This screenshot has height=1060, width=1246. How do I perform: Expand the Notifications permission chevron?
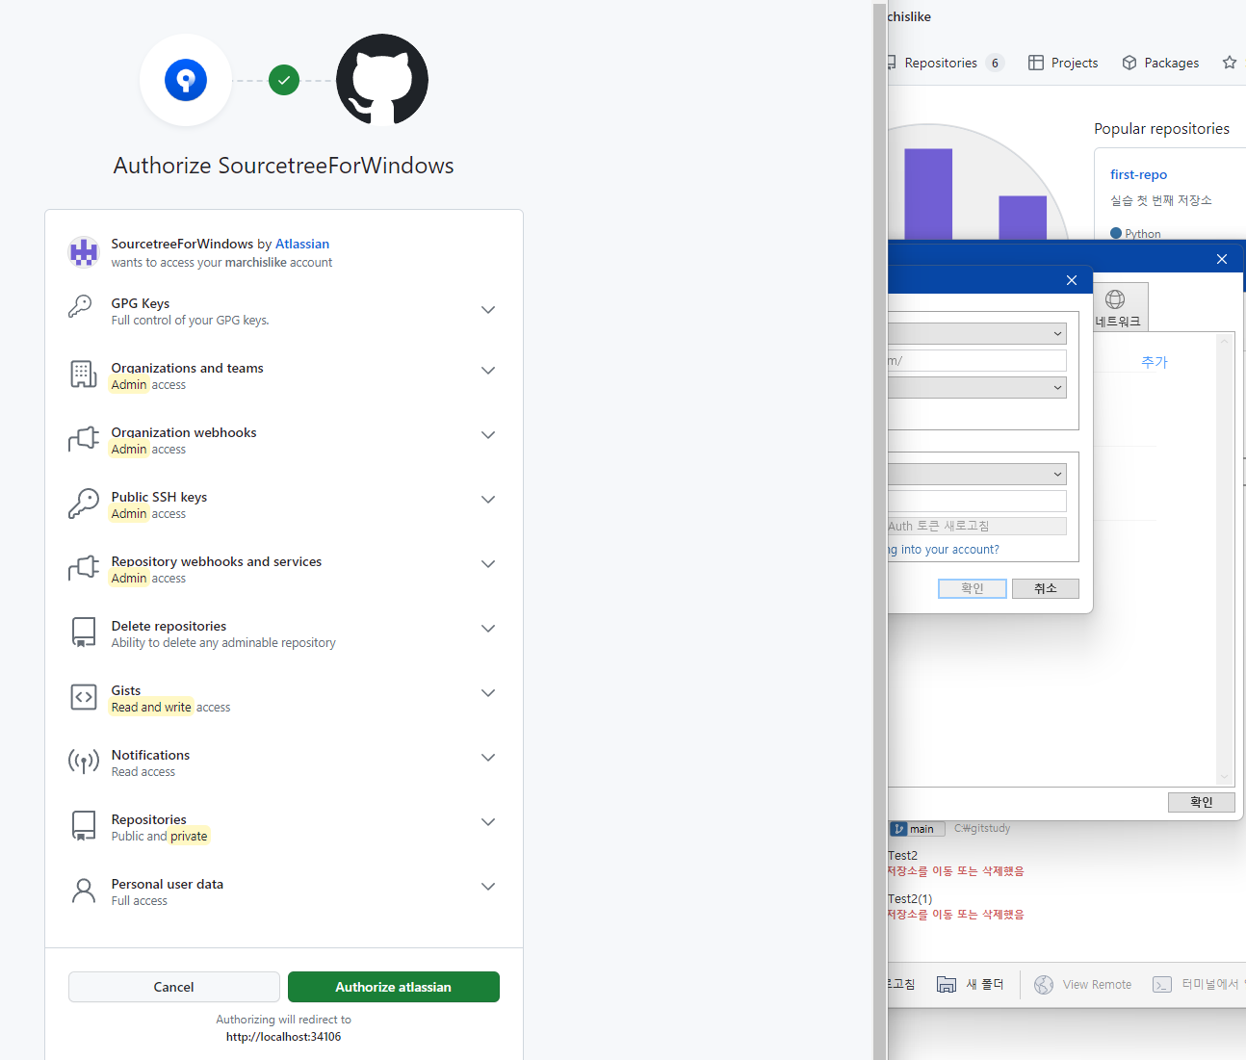(488, 758)
